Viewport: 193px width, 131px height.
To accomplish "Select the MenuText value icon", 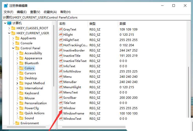I will tap(61, 92).
